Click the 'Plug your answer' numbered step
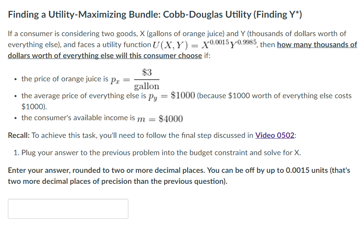The height and width of the screenshot is (229, 364). (157, 152)
